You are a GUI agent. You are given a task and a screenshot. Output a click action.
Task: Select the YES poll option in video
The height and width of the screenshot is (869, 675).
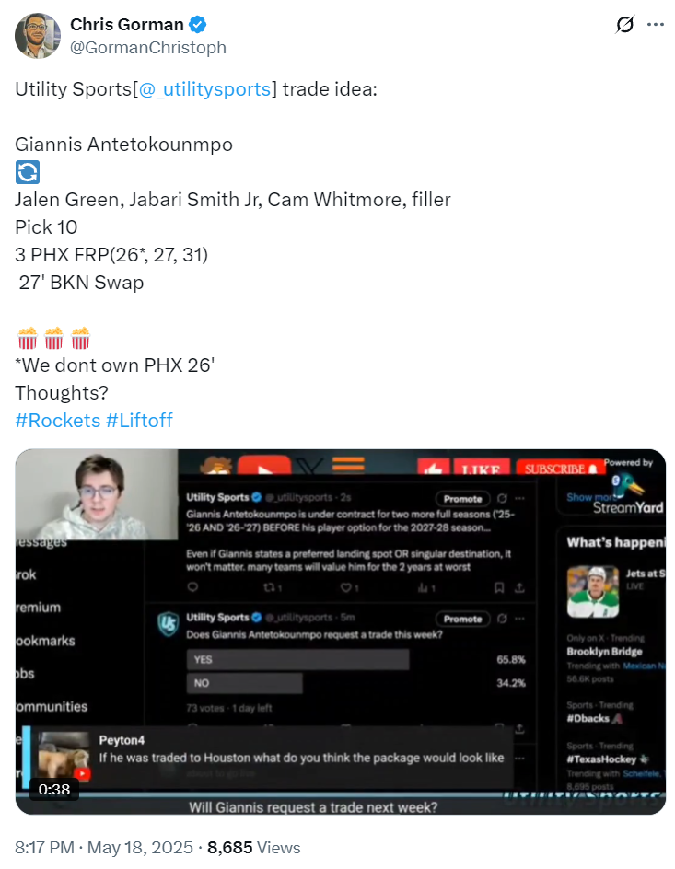297,659
